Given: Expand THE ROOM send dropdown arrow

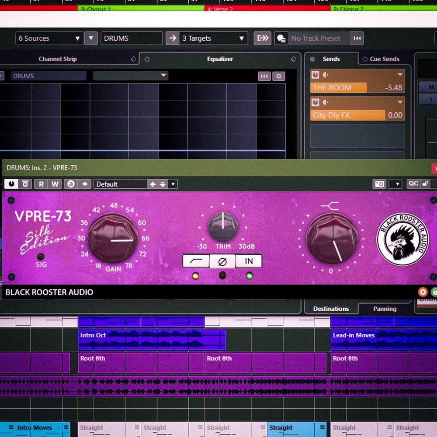Looking at the screenshot, I should (x=400, y=74).
